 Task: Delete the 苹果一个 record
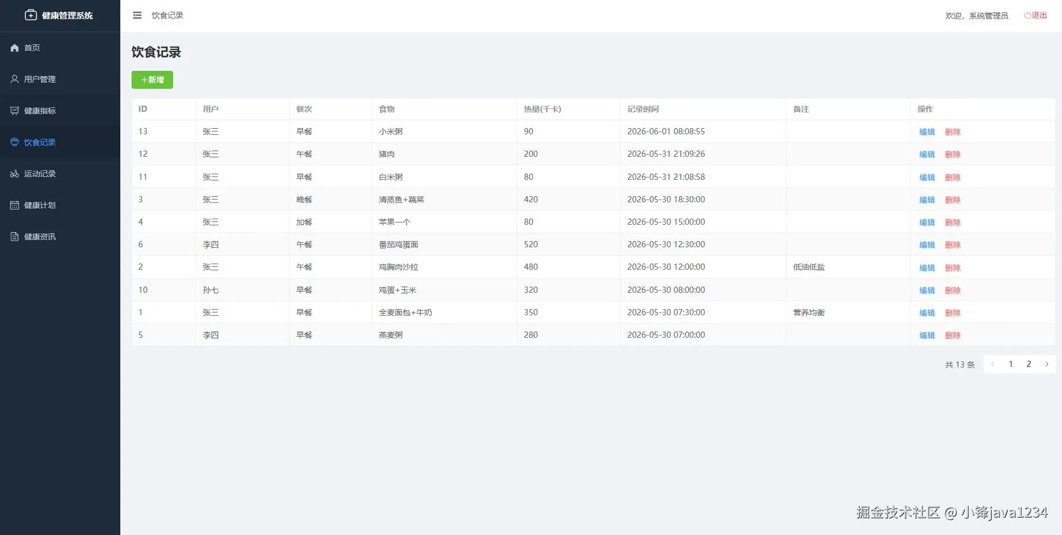pyautogui.click(x=953, y=223)
